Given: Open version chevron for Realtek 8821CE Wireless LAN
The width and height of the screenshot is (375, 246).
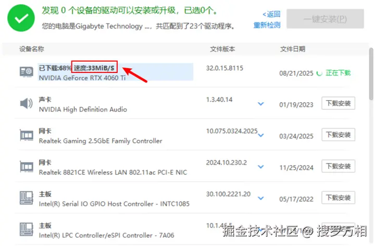Looking at the screenshot, I should [261, 167].
